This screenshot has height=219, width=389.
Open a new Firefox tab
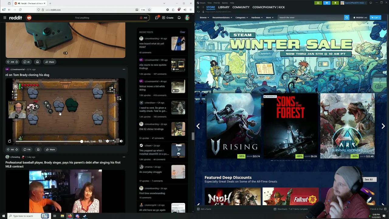[x=50, y=3]
